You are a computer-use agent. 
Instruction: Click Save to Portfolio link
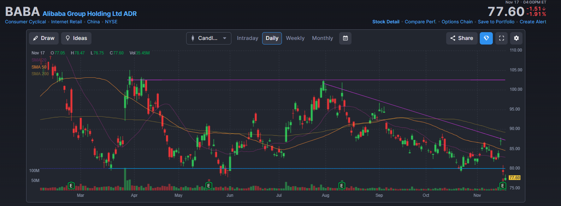496,22
